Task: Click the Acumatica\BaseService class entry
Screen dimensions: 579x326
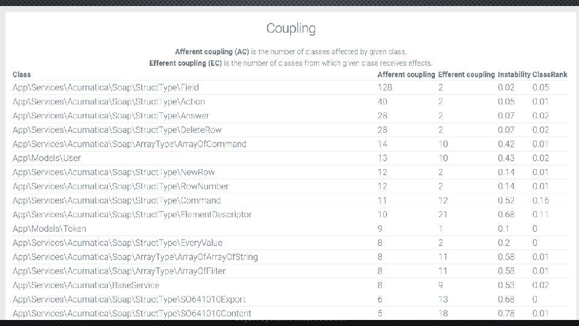Action: 86,285
